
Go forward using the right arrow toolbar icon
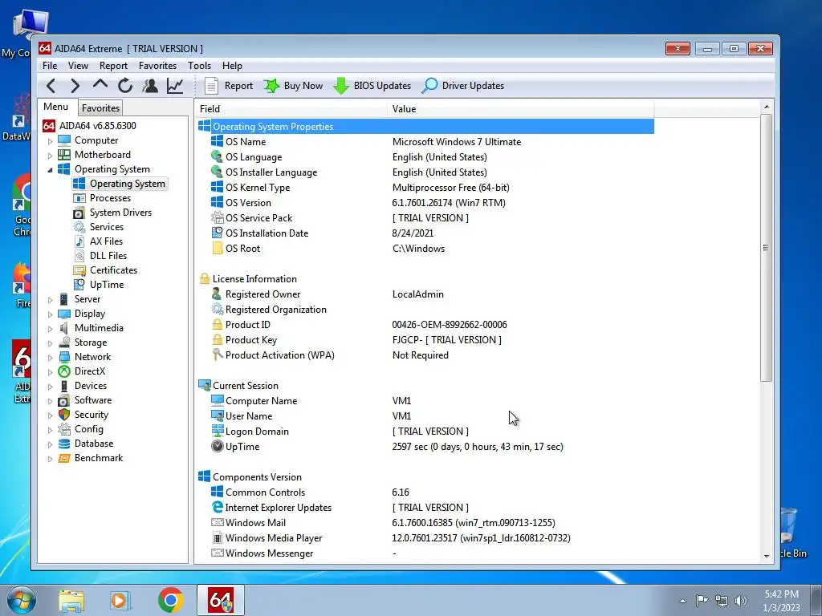(75, 85)
